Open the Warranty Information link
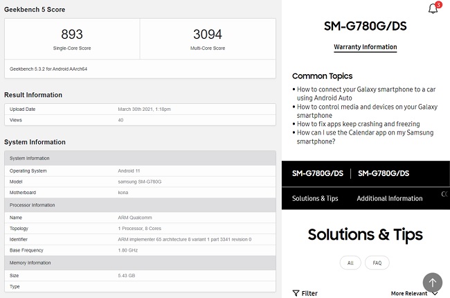 click(x=365, y=47)
